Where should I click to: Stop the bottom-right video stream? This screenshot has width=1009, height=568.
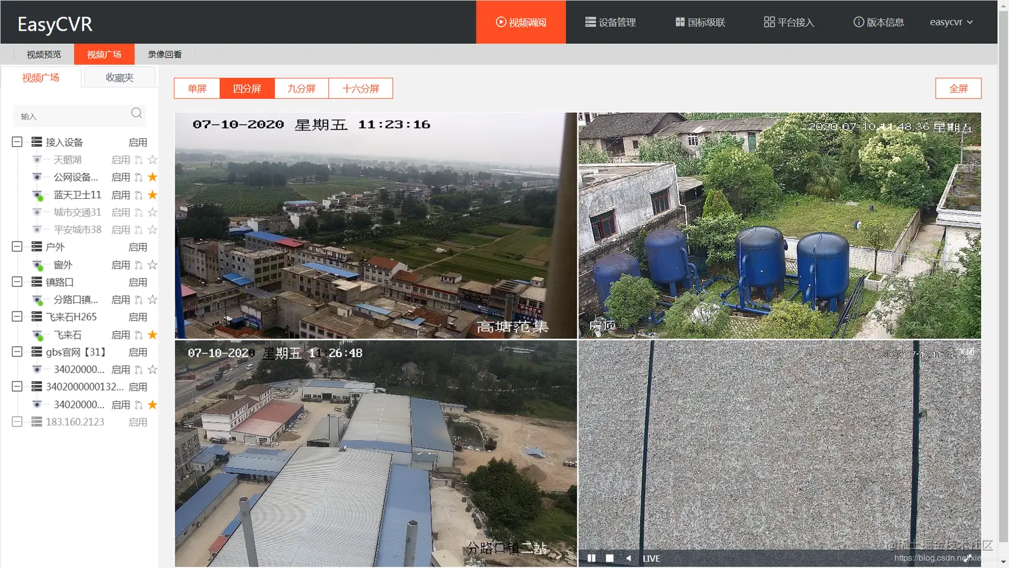coord(609,558)
